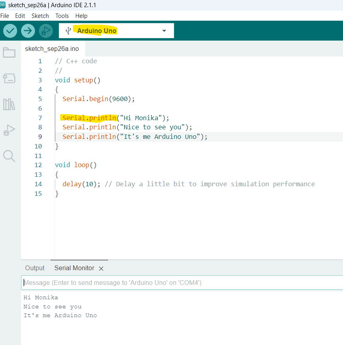Click the simulation performance comment
This screenshot has height=345, width=343.
209,184
